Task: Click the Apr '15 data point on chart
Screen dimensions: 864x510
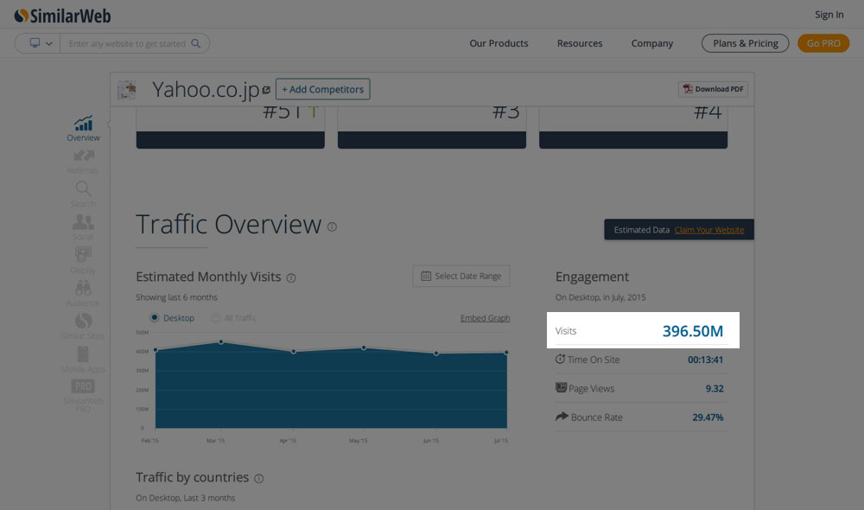Action: pyautogui.click(x=294, y=351)
